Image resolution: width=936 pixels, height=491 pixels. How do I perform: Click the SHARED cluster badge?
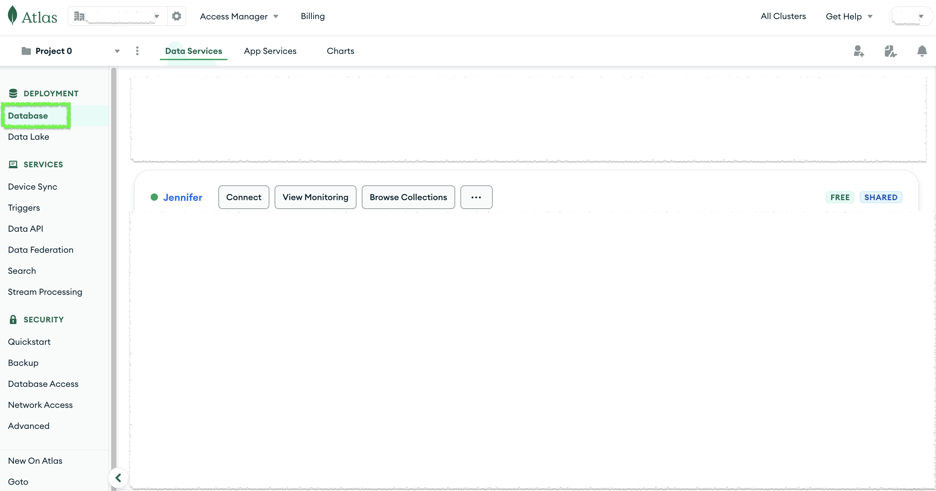pos(880,197)
